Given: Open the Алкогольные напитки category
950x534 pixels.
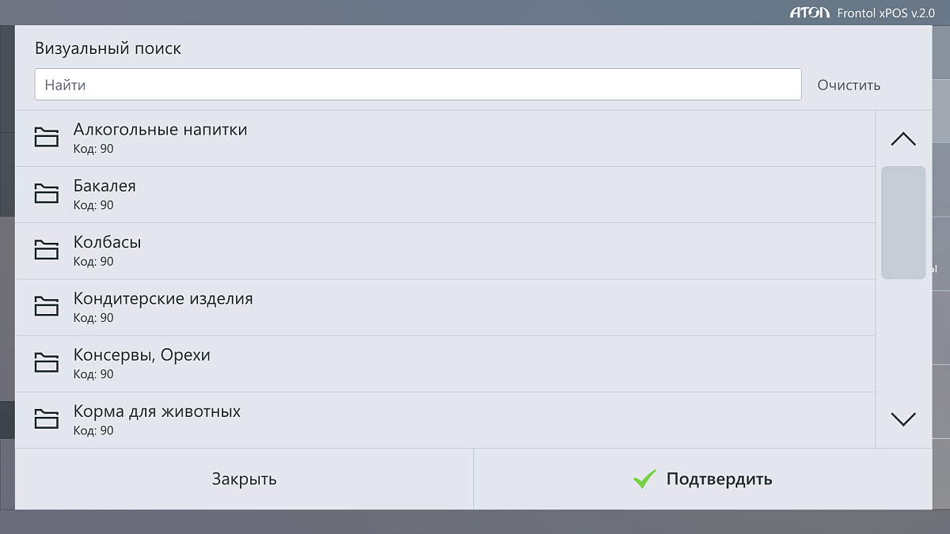Looking at the screenshot, I should [x=160, y=130].
